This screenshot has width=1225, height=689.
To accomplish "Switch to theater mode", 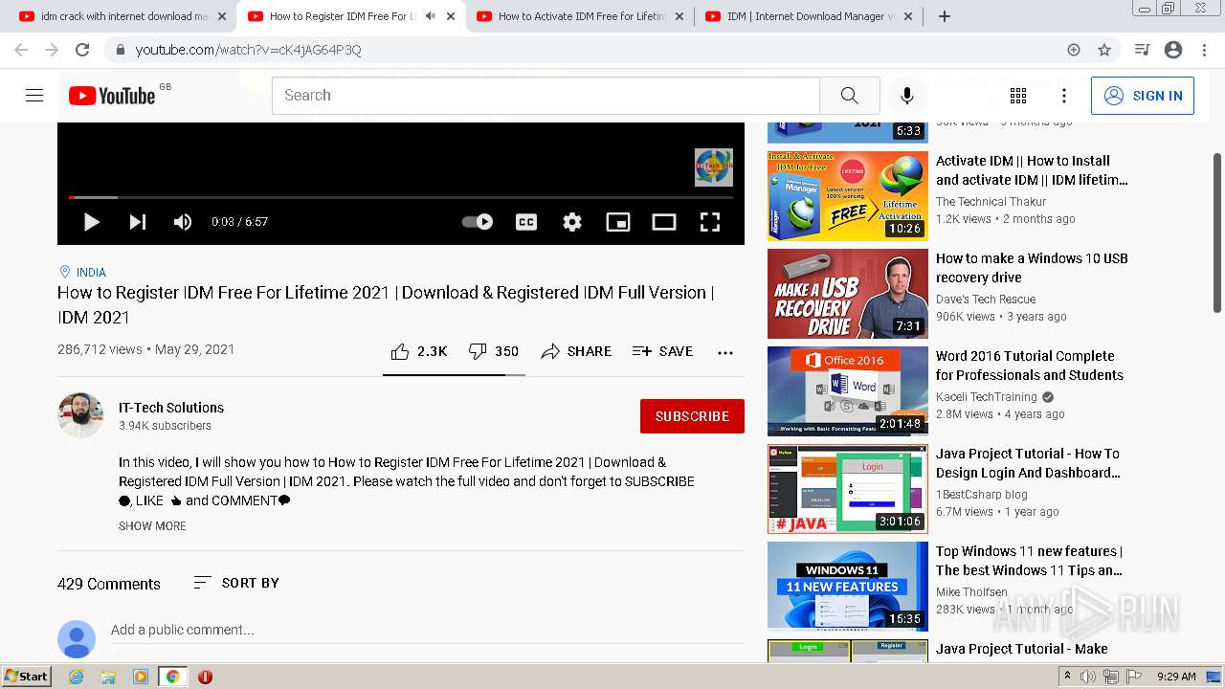I will coord(664,222).
